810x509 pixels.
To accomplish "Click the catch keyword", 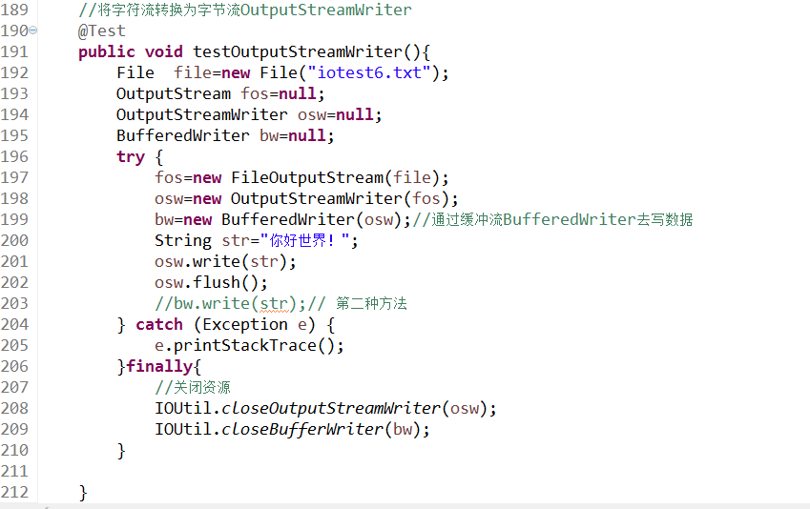I will (159, 325).
